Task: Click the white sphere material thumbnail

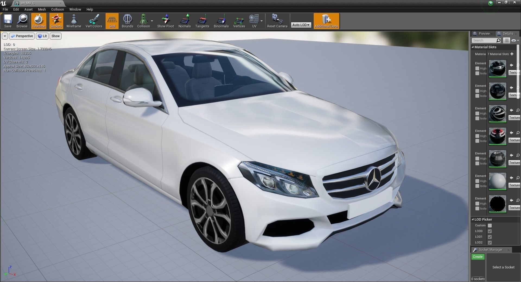Action: pos(497,181)
